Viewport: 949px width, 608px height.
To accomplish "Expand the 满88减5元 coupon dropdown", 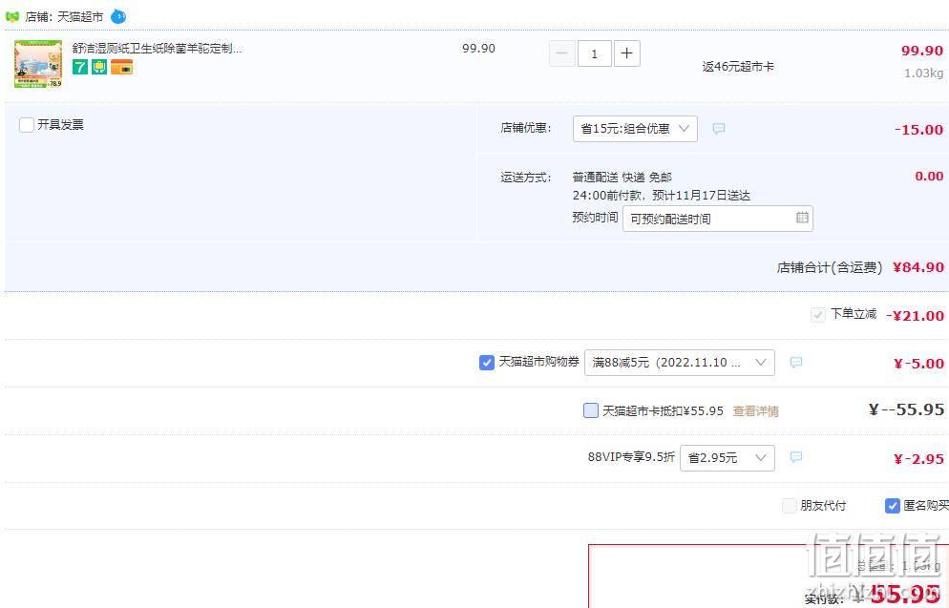I will tap(679, 363).
